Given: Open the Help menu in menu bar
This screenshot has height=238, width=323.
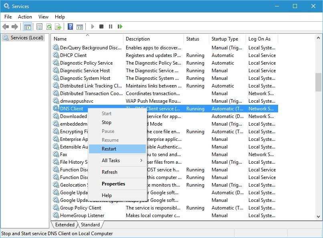Looking at the screenshot, I should coord(60,17).
